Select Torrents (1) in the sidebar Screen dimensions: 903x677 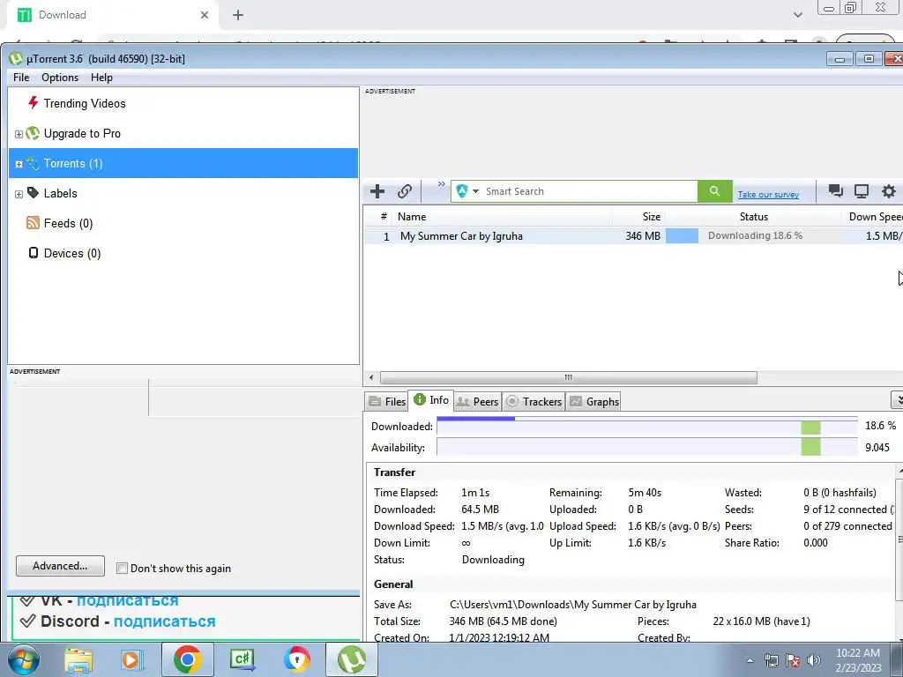click(183, 163)
